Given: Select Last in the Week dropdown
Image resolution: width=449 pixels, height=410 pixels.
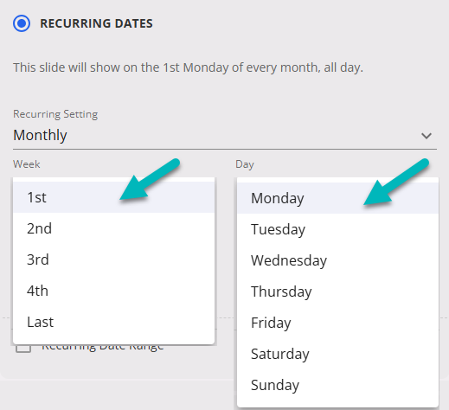Looking at the screenshot, I should coord(113,322).
